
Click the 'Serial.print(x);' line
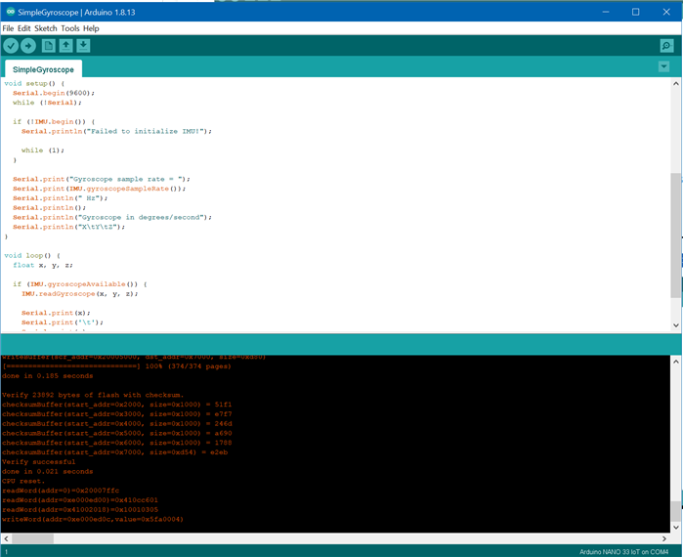[56, 313]
